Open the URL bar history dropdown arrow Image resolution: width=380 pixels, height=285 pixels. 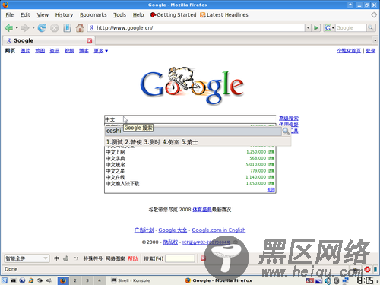click(308, 28)
